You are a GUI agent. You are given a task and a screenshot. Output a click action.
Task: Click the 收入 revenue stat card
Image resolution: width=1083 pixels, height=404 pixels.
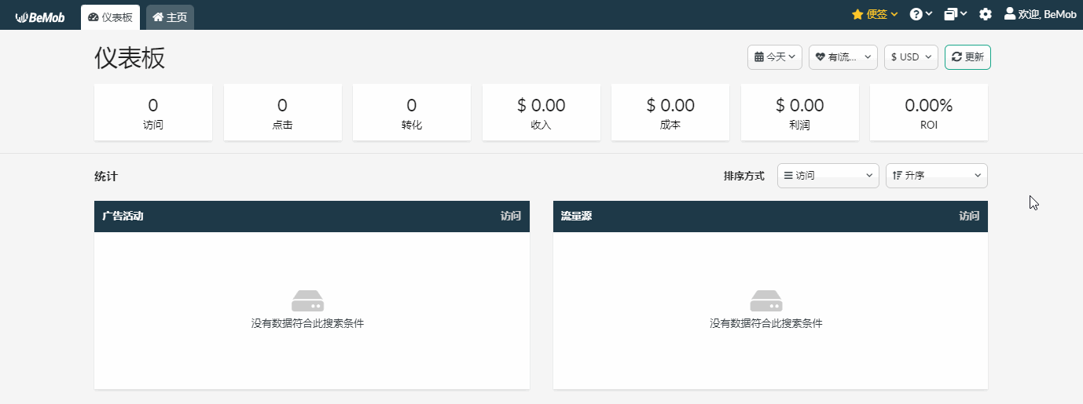[x=541, y=113]
